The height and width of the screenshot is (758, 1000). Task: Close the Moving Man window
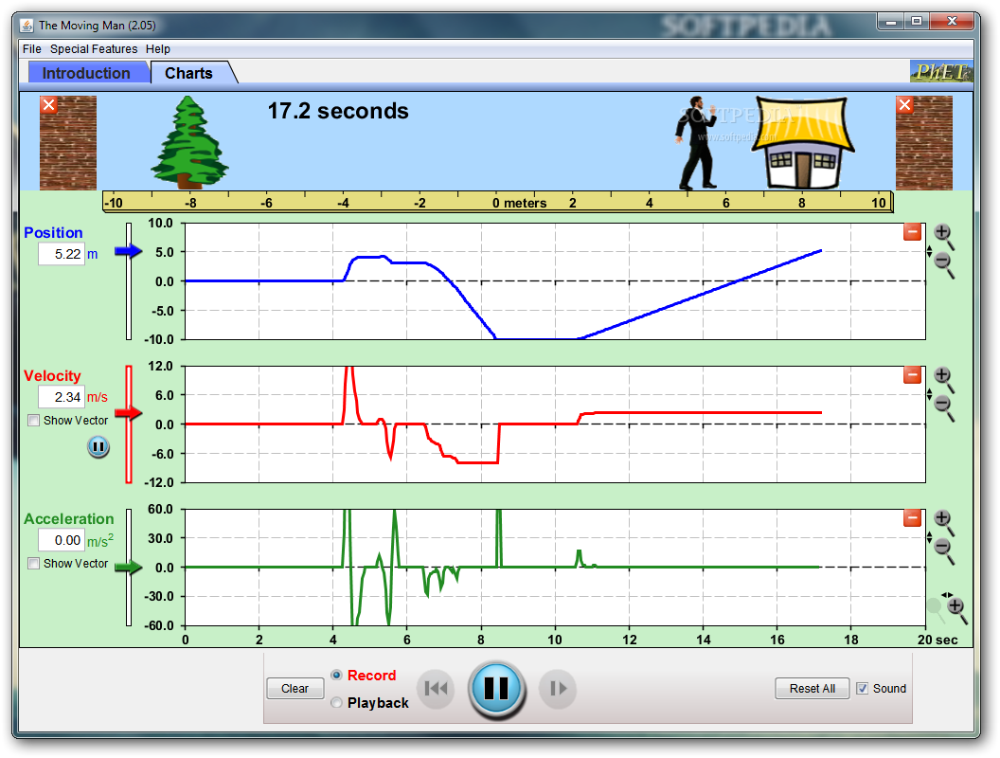pyautogui.click(x=952, y=22)
